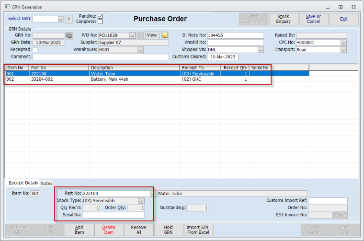
Task: Select the Receipt Details tab
Action: tap(23, 183)
